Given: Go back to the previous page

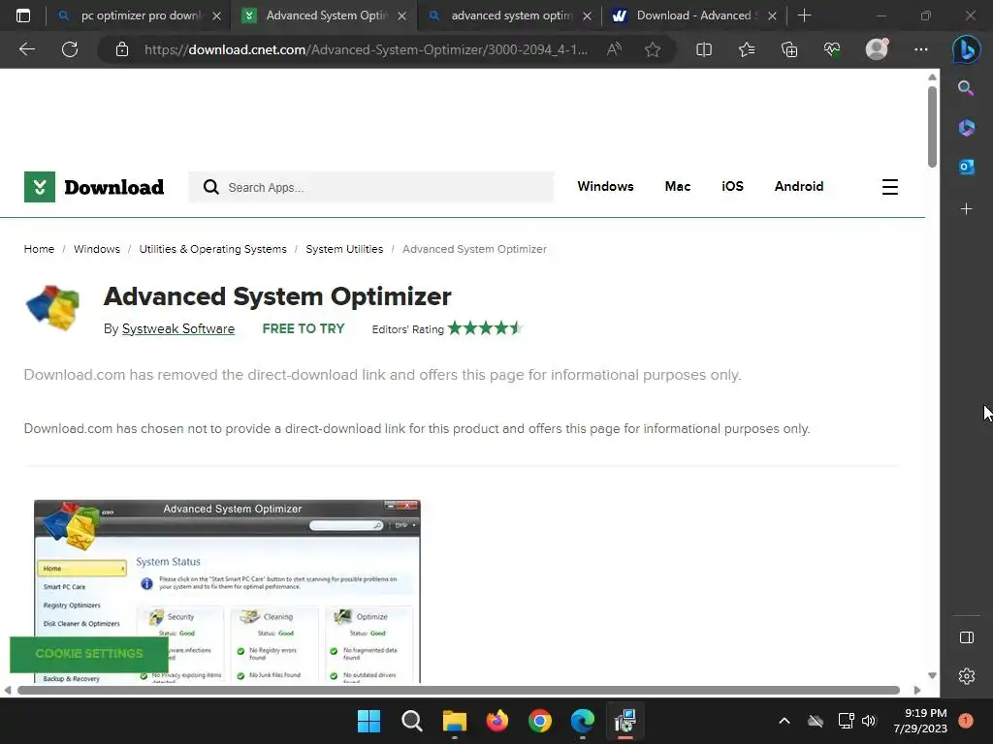Looking at the screenshot, I should 26,49.
